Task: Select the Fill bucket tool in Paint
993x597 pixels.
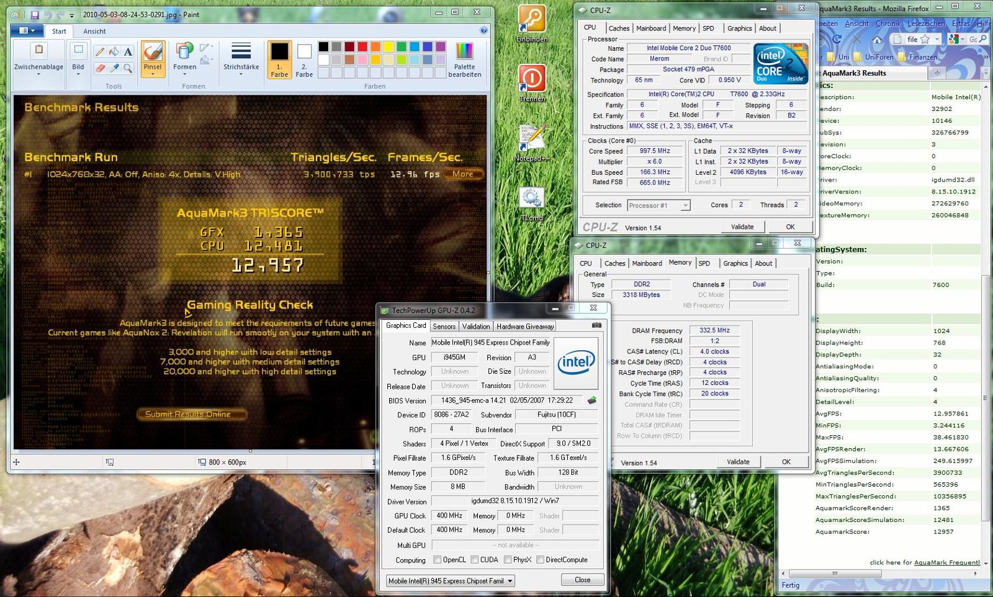Action: (114, 52)
